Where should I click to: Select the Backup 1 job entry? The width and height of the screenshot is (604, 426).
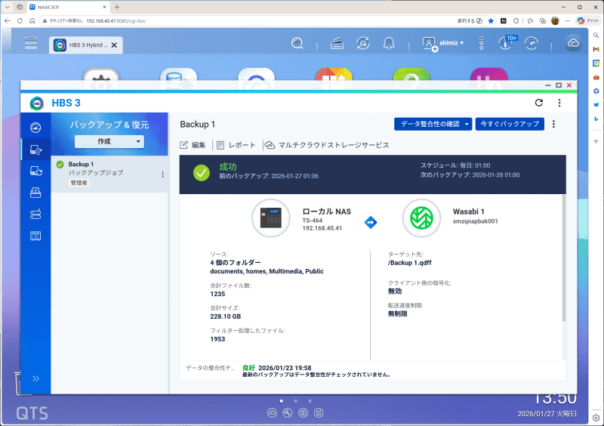[x=109, y=174]
